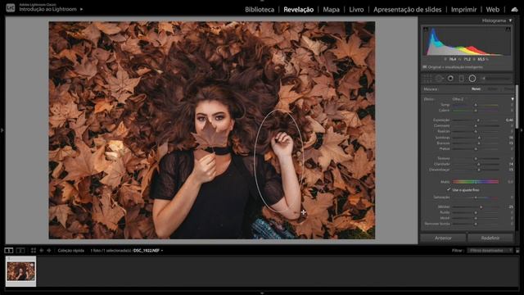Click the radial filter ellipse overlay

coord(278,161)
